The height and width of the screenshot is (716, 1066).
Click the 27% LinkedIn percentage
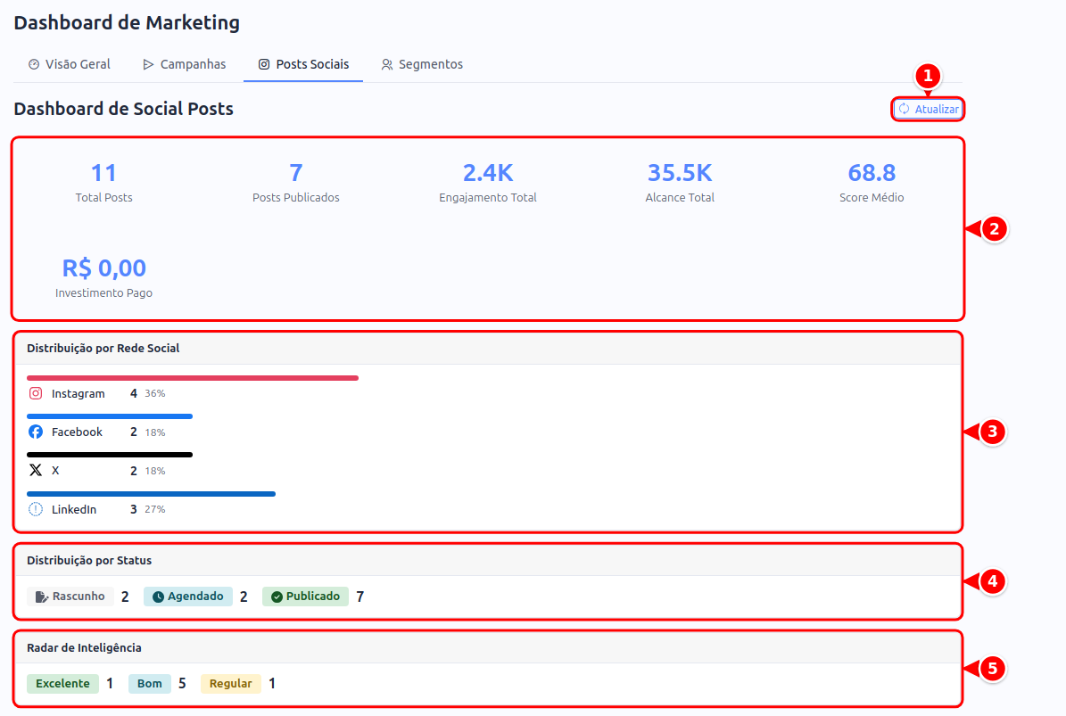pos(155,509)
